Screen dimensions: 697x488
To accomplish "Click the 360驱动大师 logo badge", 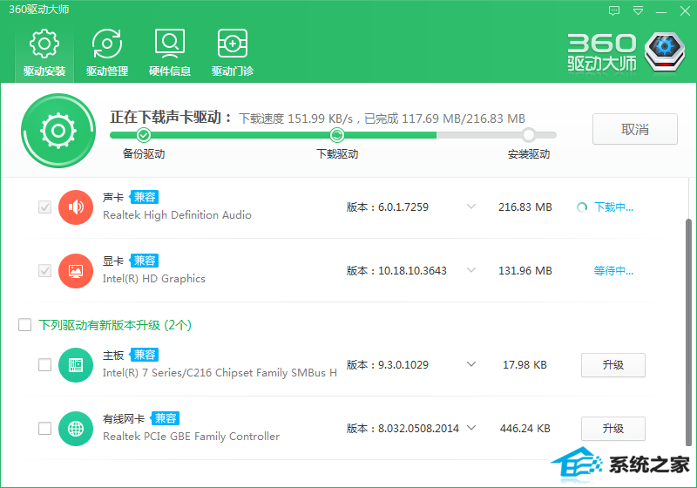I will pos(664,52).
